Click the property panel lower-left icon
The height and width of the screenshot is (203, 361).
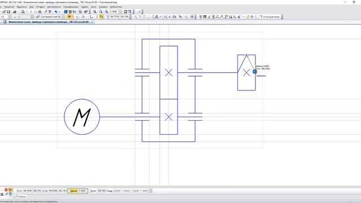click(2, 194)
